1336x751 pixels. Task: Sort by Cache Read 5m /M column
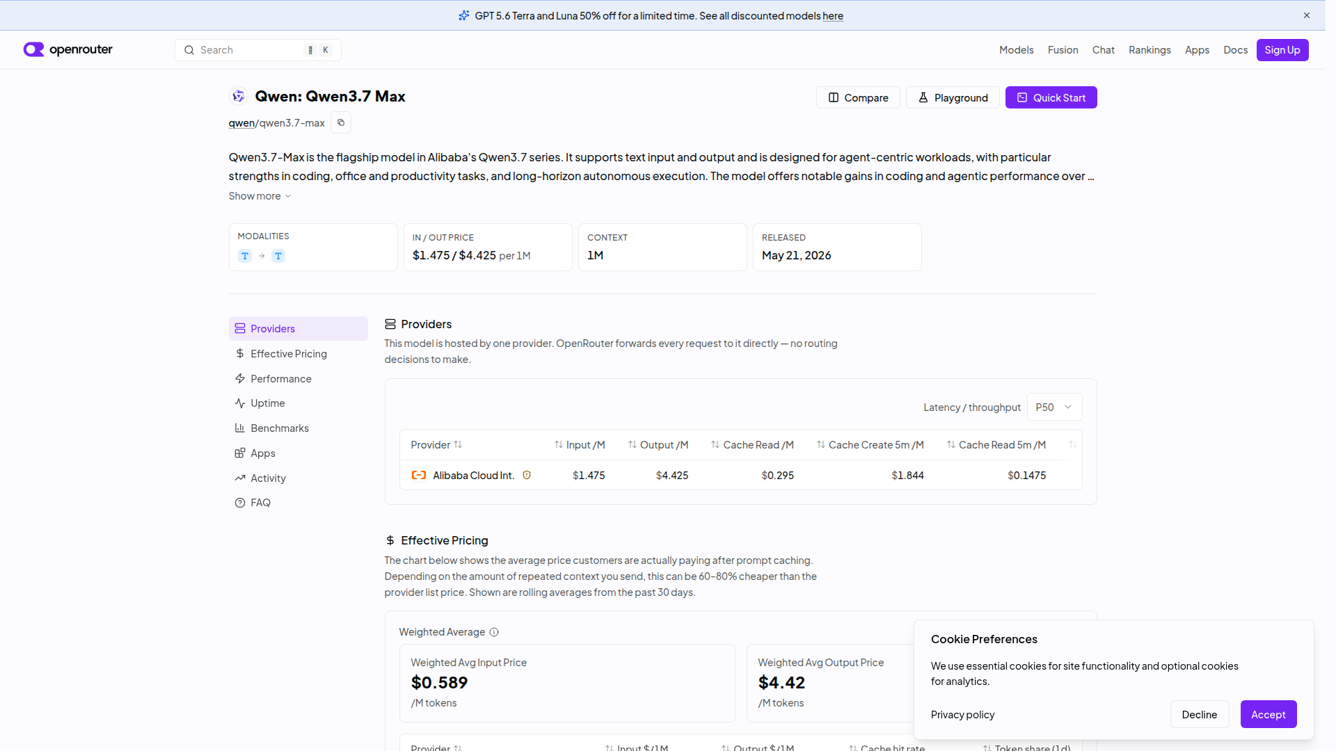tap(996, 444)
